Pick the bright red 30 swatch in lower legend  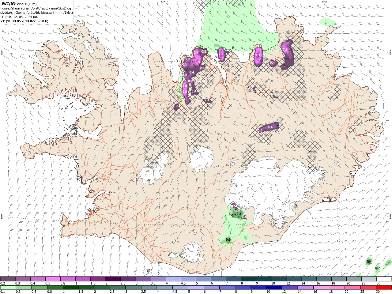click(x=384, y=288)
